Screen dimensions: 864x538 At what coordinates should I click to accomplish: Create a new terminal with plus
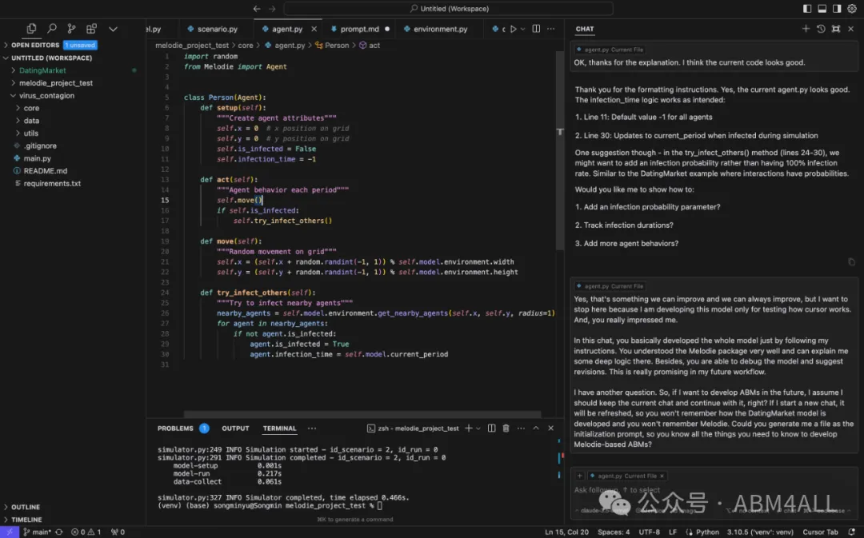468,428
